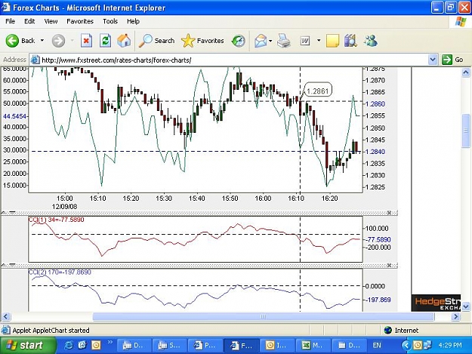
Task: Click the Edit with Word icon
Action: coord(305,41)
